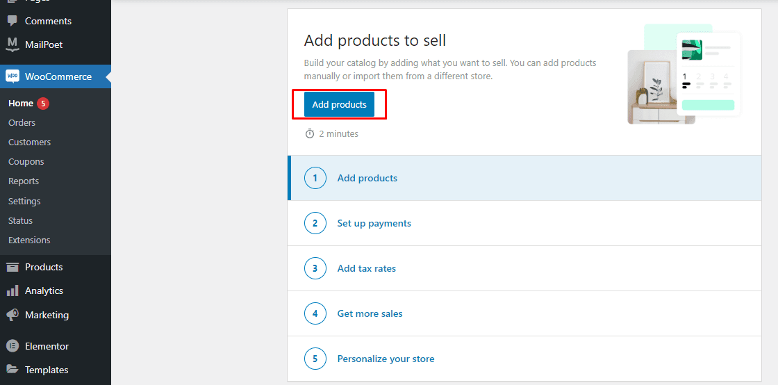Select the Analytics bar chart icon
The image size is (778, 385).
[x=13, y=290]
